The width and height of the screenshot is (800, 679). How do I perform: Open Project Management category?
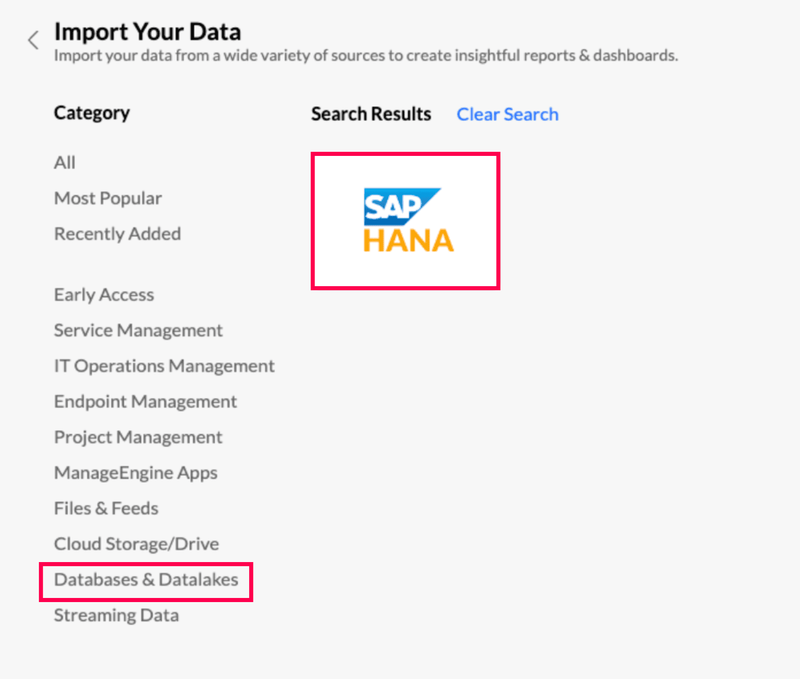[x=138, y=437]
